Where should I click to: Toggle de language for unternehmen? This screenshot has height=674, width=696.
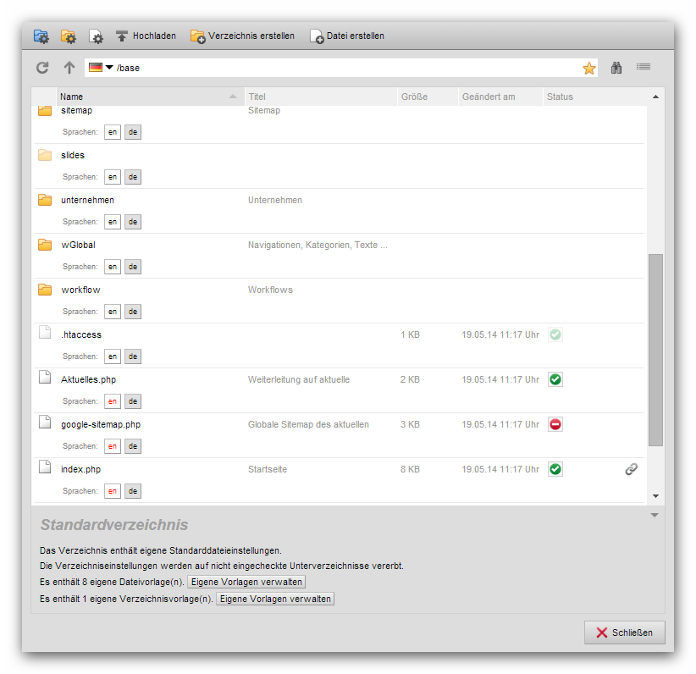(x=133, y=222)
